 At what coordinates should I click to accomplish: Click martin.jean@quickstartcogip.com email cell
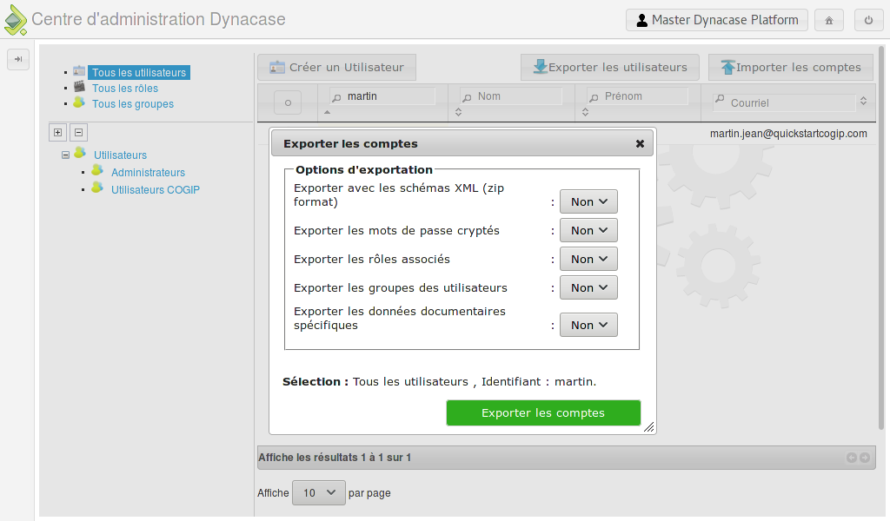[788, 134]
